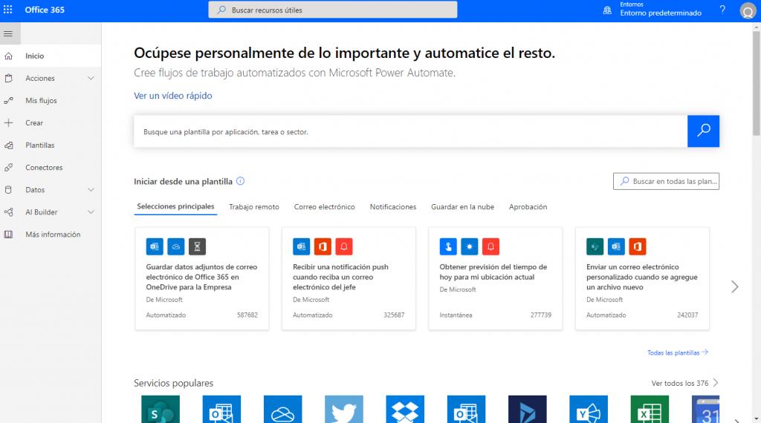
Task: Click the Crear plus icon
Action: (8, 123)
